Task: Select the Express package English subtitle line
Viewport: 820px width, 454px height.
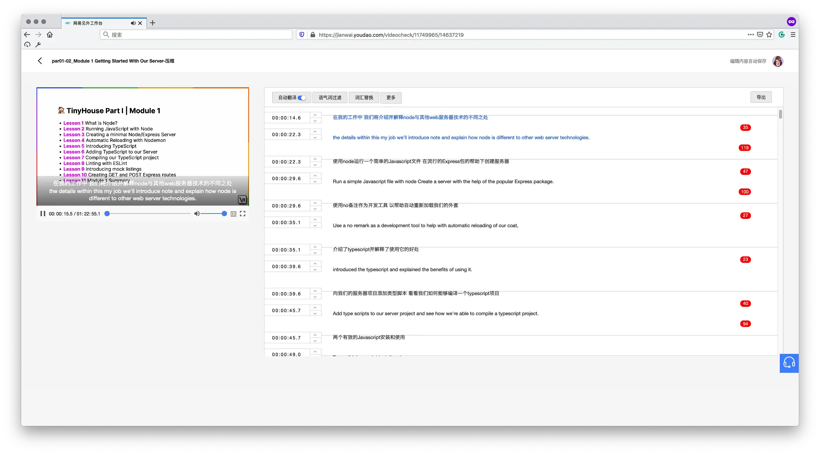Action: click(443, 182)
